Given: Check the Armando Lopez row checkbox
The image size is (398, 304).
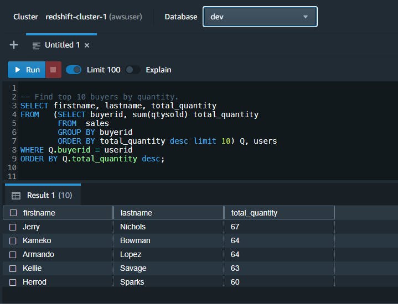Looking at the screenshot, I should (13, 254).
